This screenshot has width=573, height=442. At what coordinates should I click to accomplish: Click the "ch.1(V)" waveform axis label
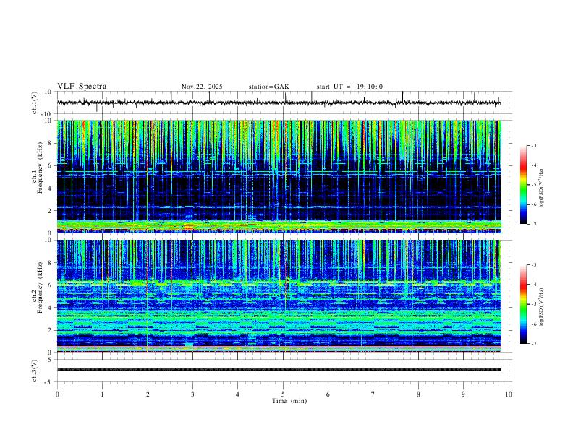click(x=35, y=103)
